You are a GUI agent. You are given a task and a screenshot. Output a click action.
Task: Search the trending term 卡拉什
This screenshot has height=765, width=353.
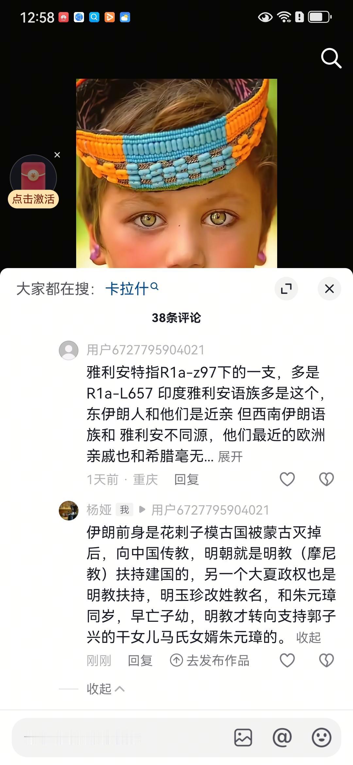(x=132, y=289)
